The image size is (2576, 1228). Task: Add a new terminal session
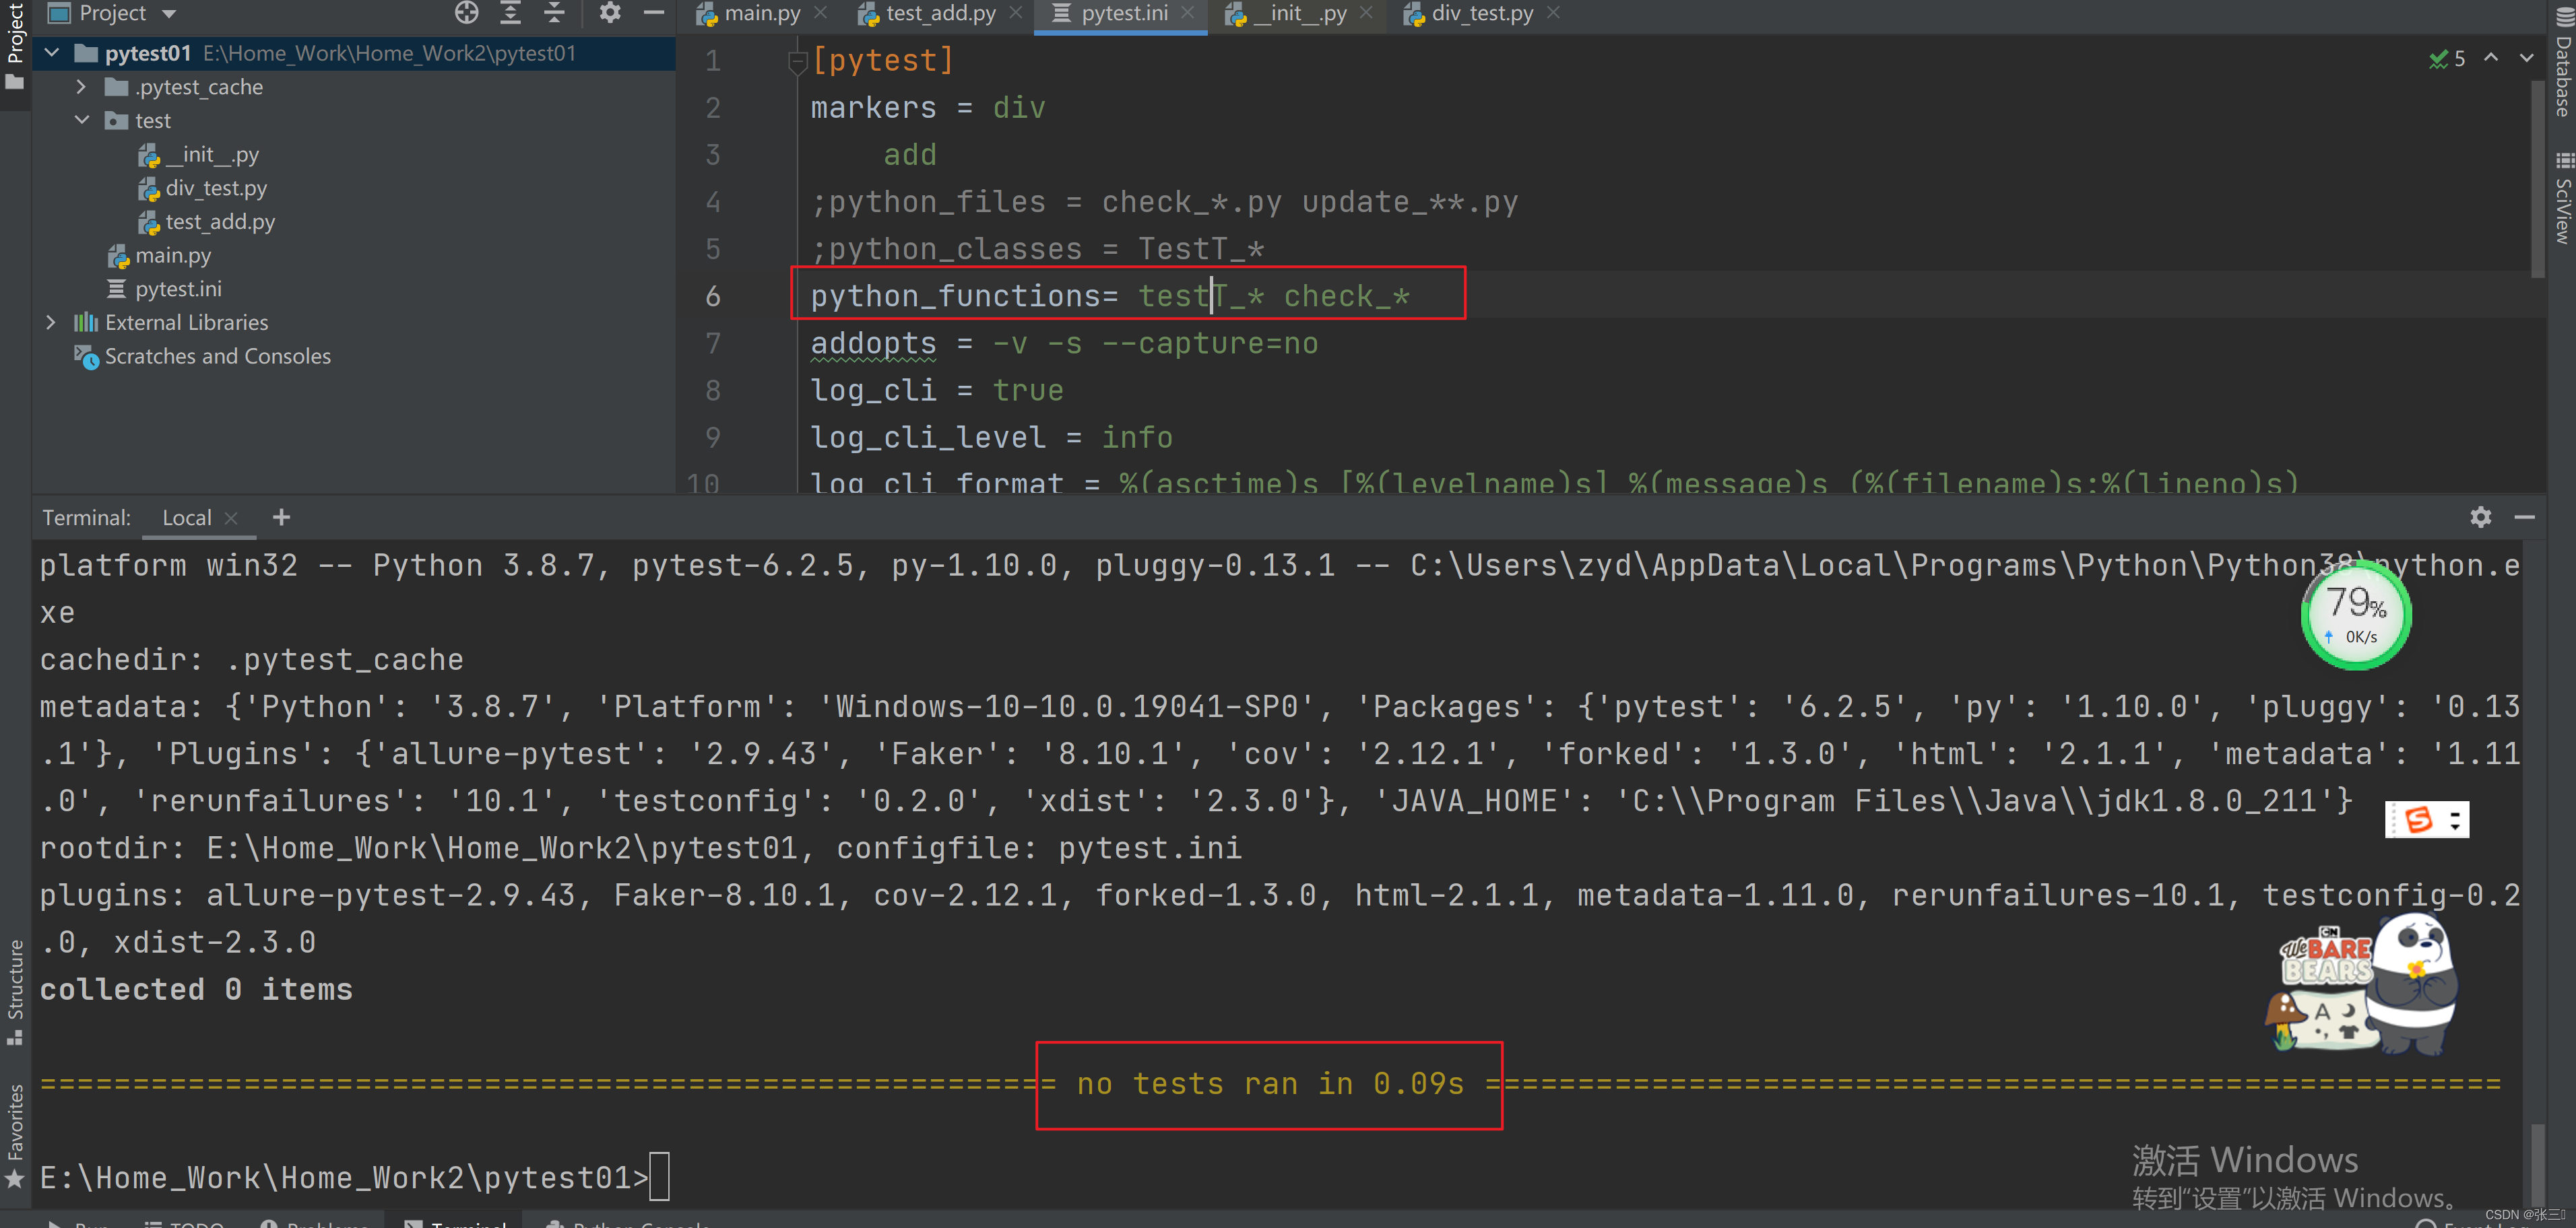[x=281, y=516]
